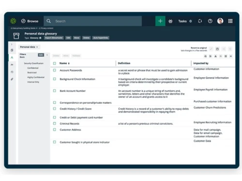Viewport: 242px width, 181px height.
Task: Click Revert to original link
Action: point(199,48)
